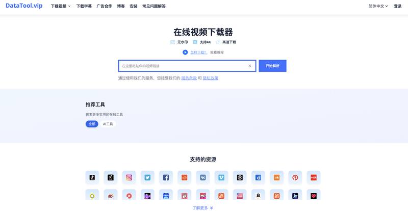Switch to the AI工具 filter tab
The width and height of the screenshot is (408, 211).
click(x=108, y=124)
